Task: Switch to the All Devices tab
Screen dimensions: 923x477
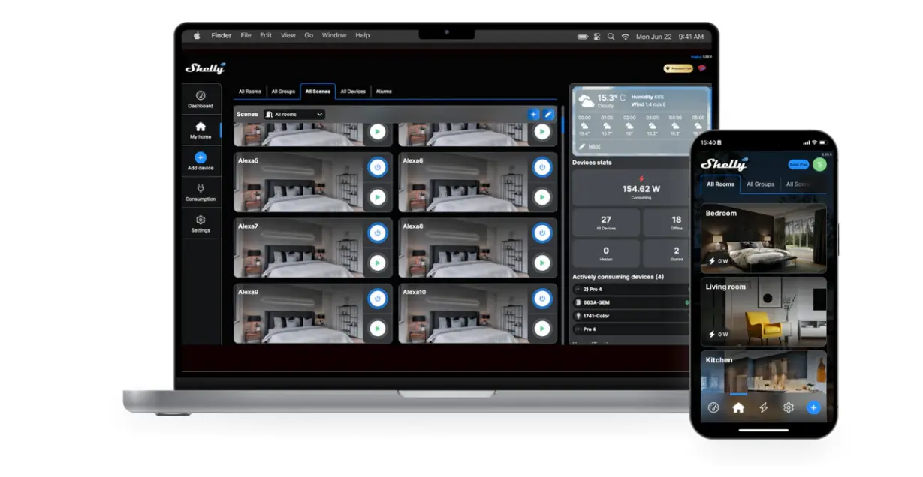Action: 353,91
